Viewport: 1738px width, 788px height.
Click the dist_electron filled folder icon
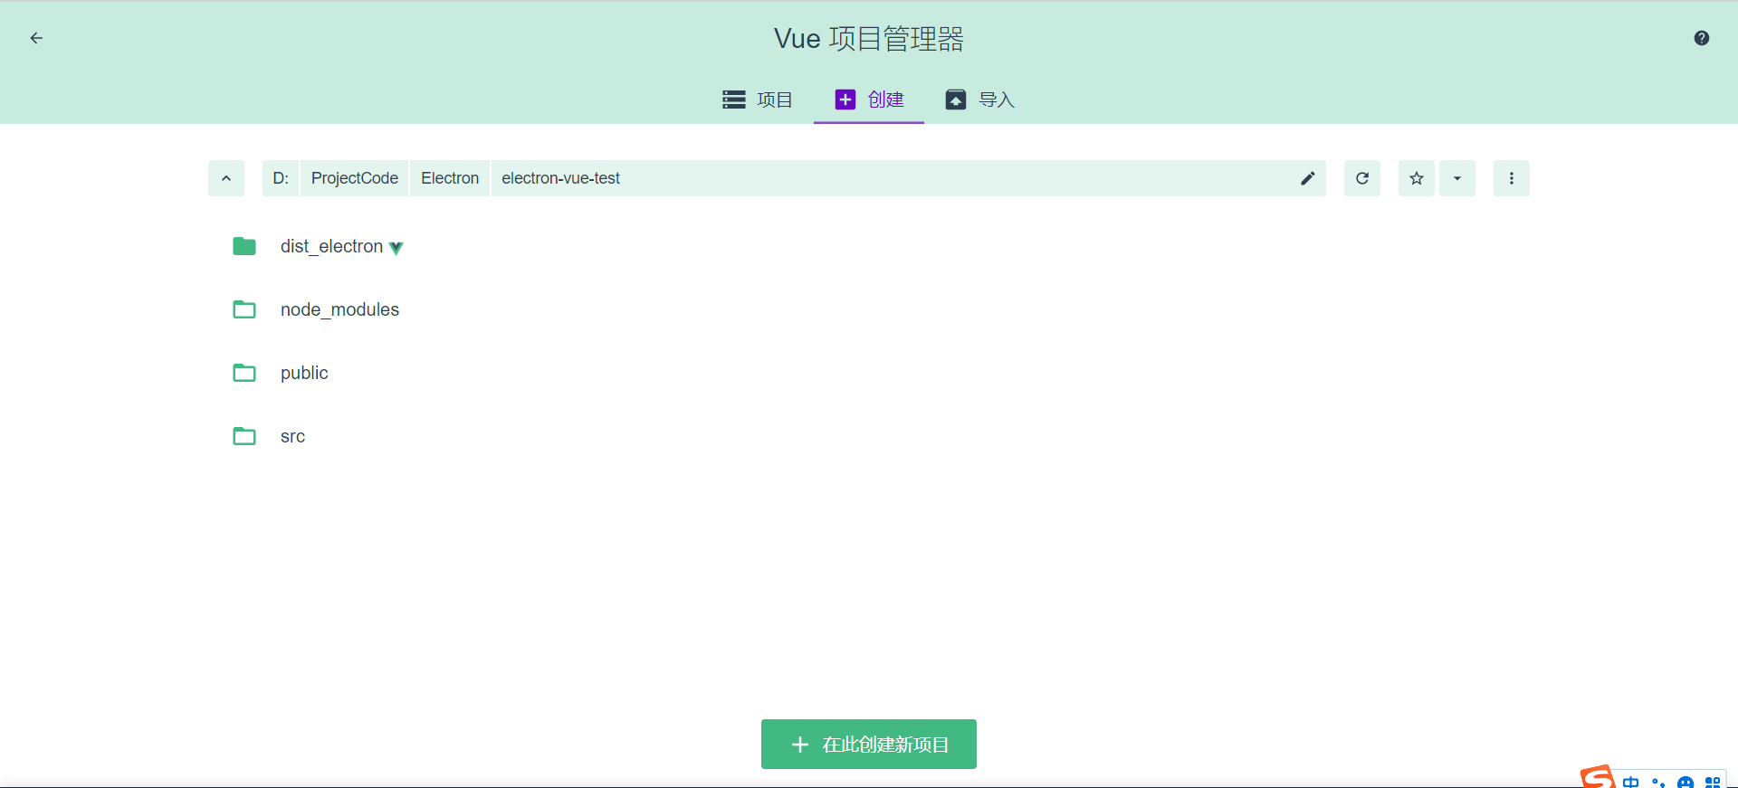pos(244,246)
